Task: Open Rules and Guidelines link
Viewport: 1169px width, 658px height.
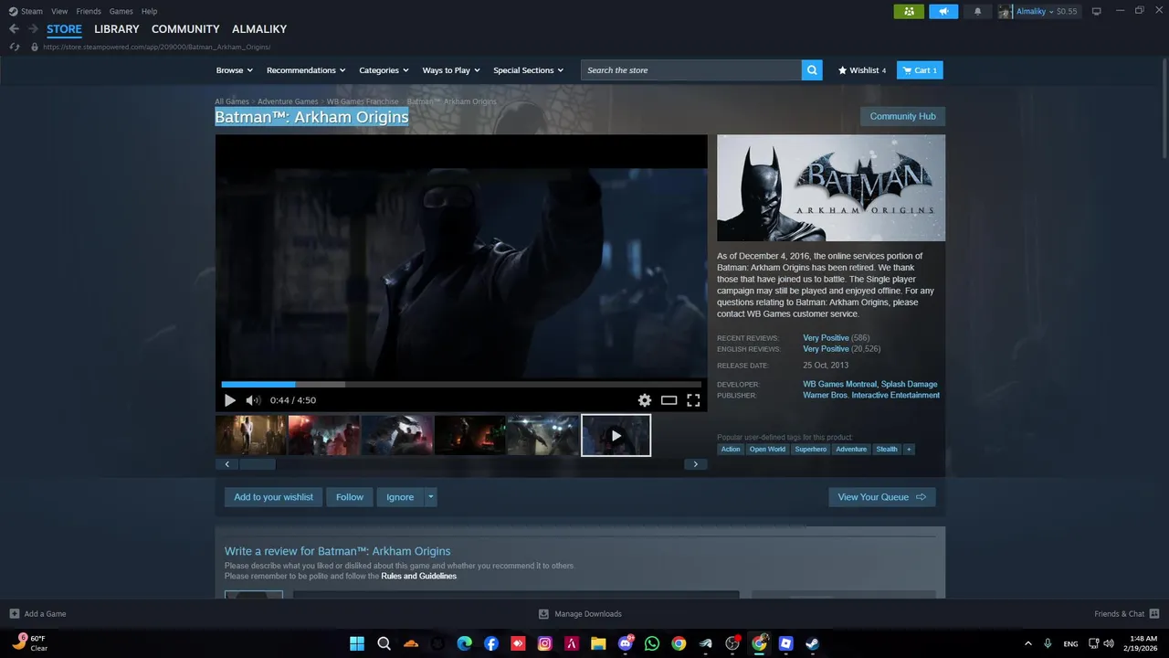Action: tap(418, 576)
